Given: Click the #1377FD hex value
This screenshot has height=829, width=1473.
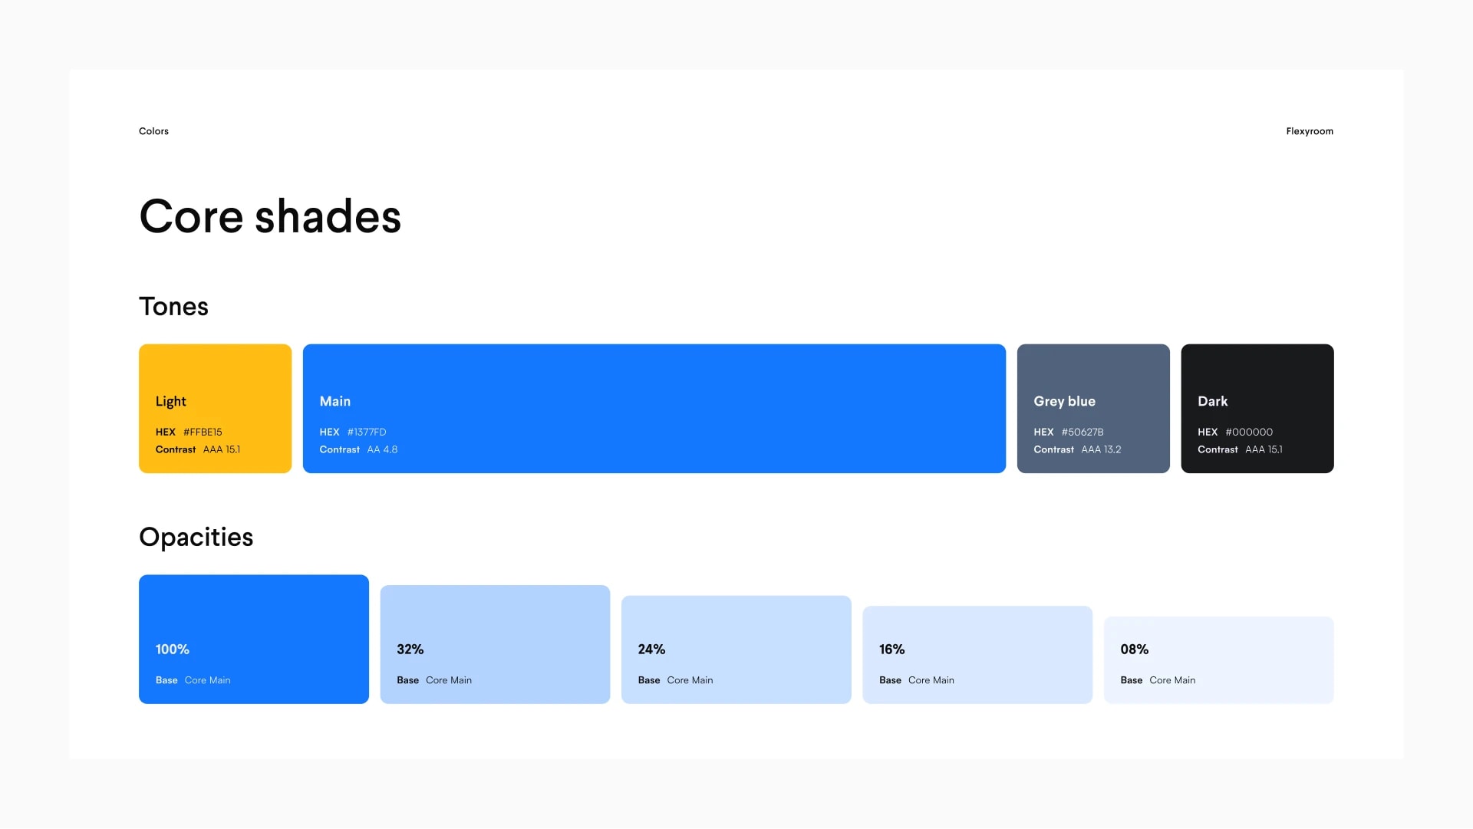Looking at the screenshot, I should 367,433.
